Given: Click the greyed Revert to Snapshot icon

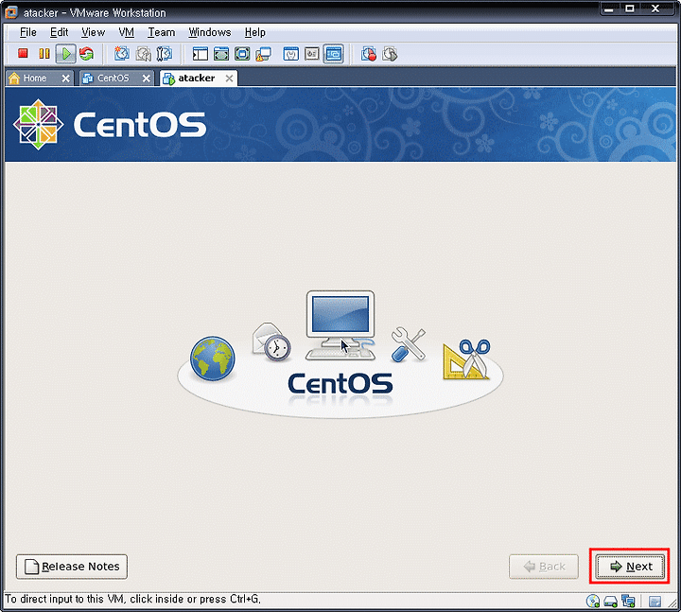Looking at the screenshot, I should click(x=144, y=54).
